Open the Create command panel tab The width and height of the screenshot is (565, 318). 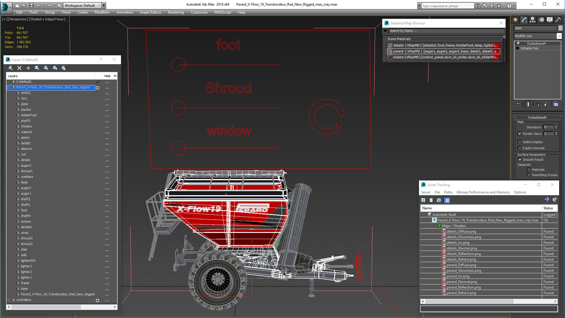[516, 20]
